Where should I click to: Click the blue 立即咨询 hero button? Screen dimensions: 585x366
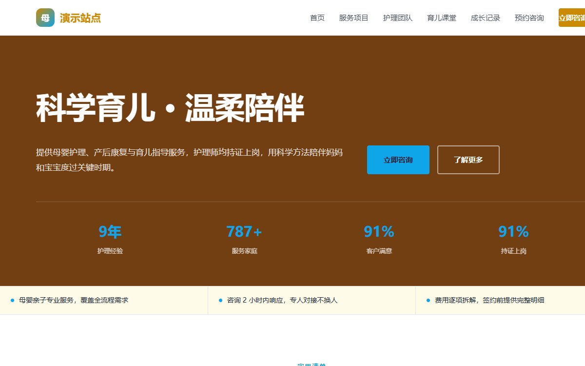point(398,160)
